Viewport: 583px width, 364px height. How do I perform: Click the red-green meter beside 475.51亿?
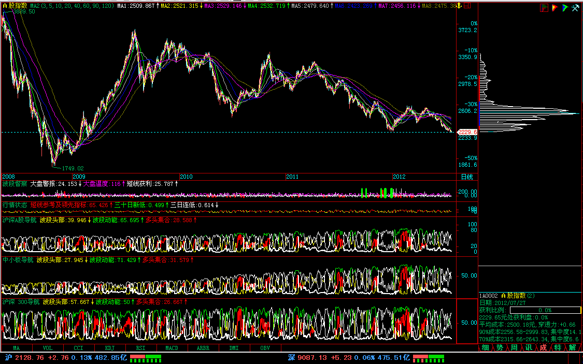(x=429, y=358)
